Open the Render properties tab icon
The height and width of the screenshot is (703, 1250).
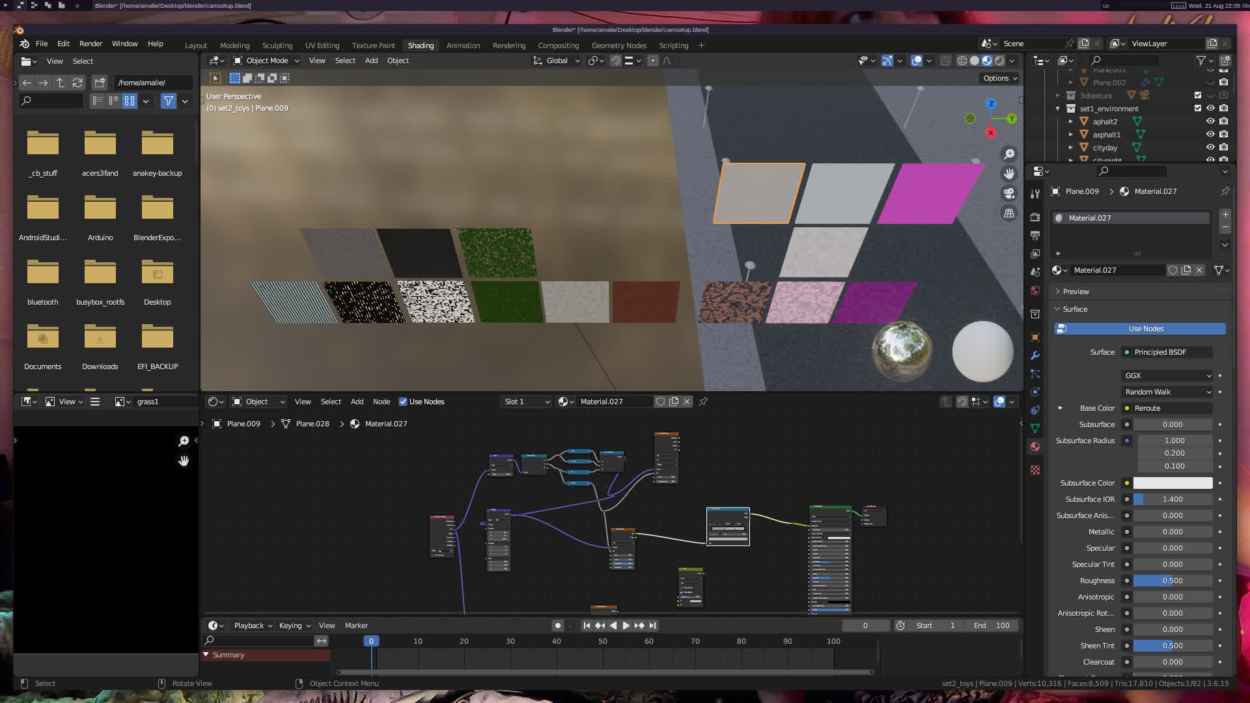coord(1035,217)
